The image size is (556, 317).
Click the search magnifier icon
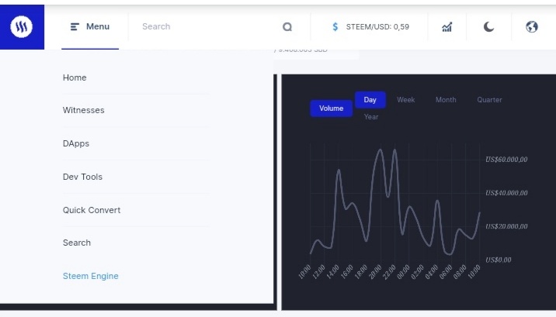[x=287, y=27]
